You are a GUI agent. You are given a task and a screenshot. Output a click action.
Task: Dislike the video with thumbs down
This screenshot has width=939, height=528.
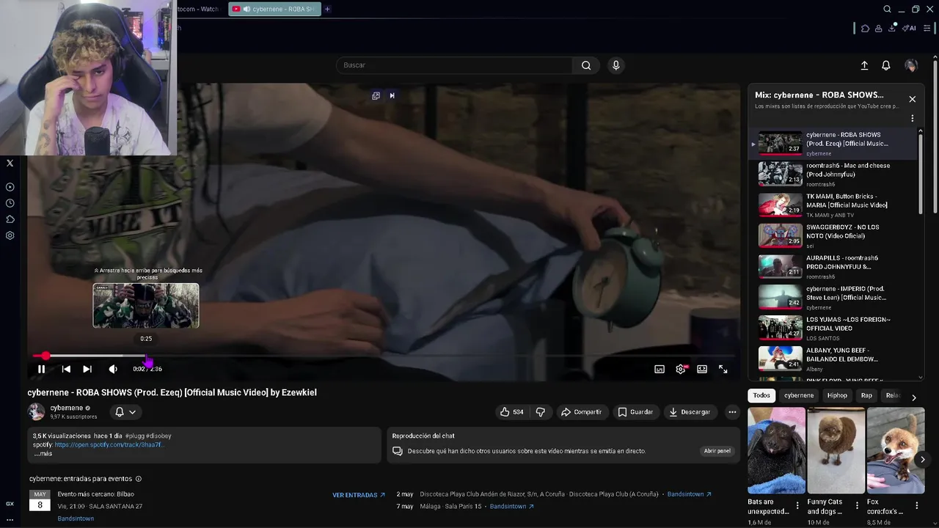pos(541,412)
